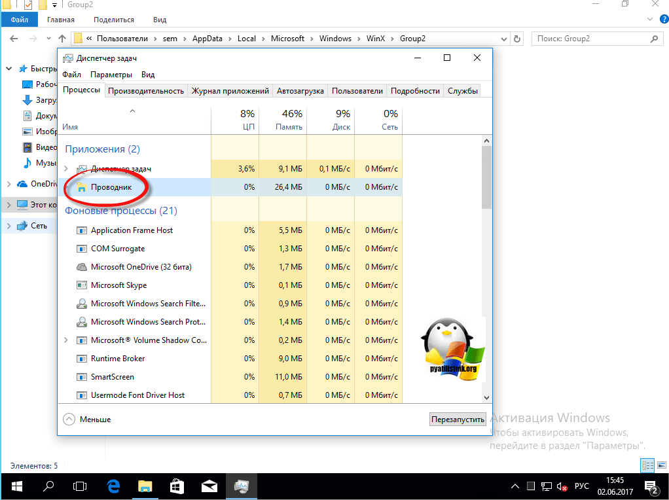Switch to the Производительность tab

(x=146, y=91)
